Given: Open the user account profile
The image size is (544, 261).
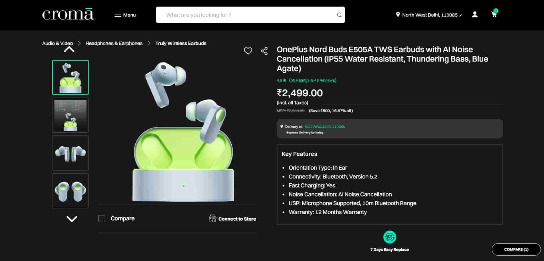Looking at the screenshot, I should (x=475, y=14).
